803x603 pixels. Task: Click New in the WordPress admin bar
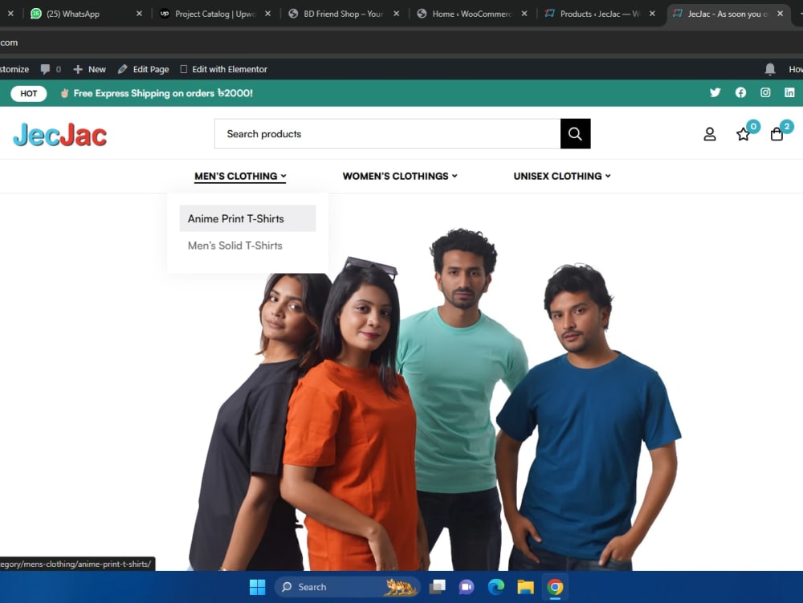coord(90,69)
